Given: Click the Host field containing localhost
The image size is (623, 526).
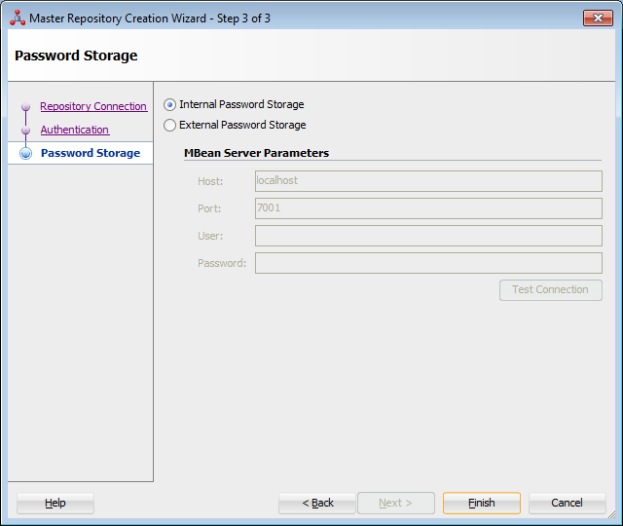Looking at the screenshot, I should coord(428,181).
